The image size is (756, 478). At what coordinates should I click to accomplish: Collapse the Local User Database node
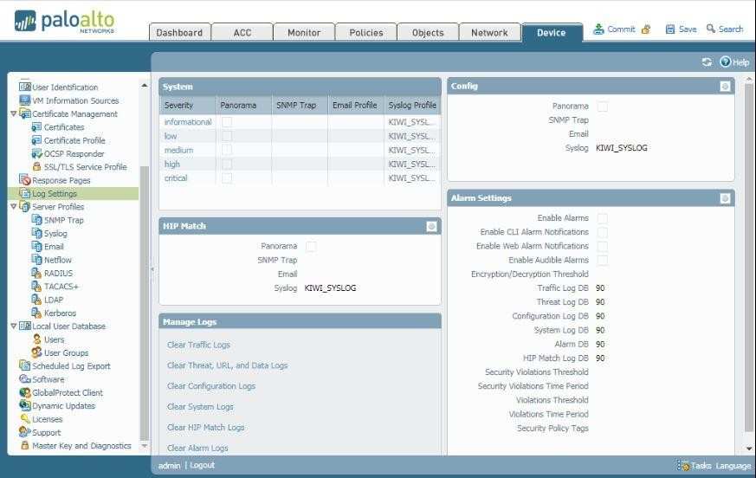tap(13, 326)
